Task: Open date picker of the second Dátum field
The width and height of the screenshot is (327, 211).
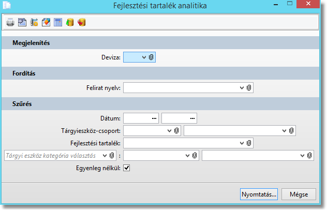Action: tap(192, 118)
